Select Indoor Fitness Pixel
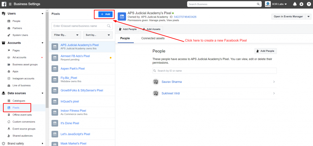 click(x=82, y=112)
